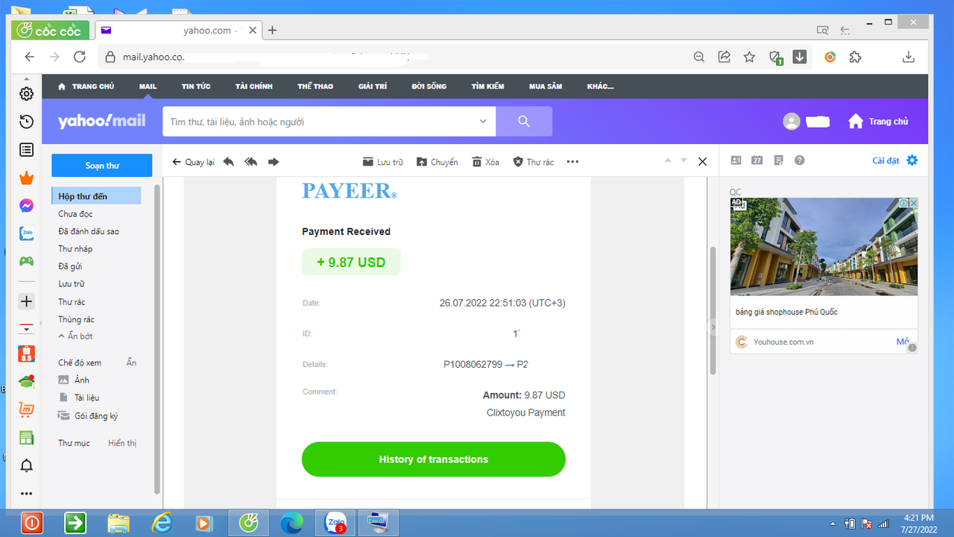Open Đã gửi sent folder
954x537 pixels.
[70, 266]
